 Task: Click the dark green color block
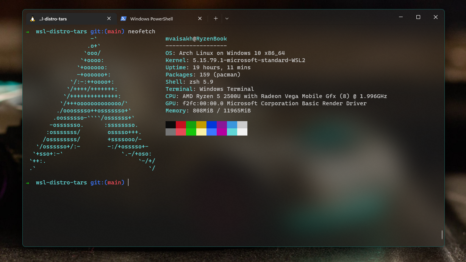click(191, 125)
